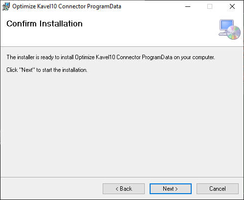Abort setup using the Cancel button
The height and width of the screenshot is (200, 244).
pos(218,189)
